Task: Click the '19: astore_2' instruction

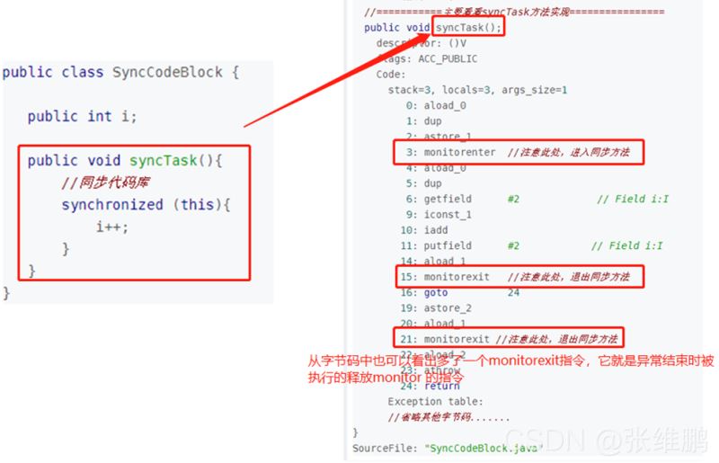Action: coord(436,307)
